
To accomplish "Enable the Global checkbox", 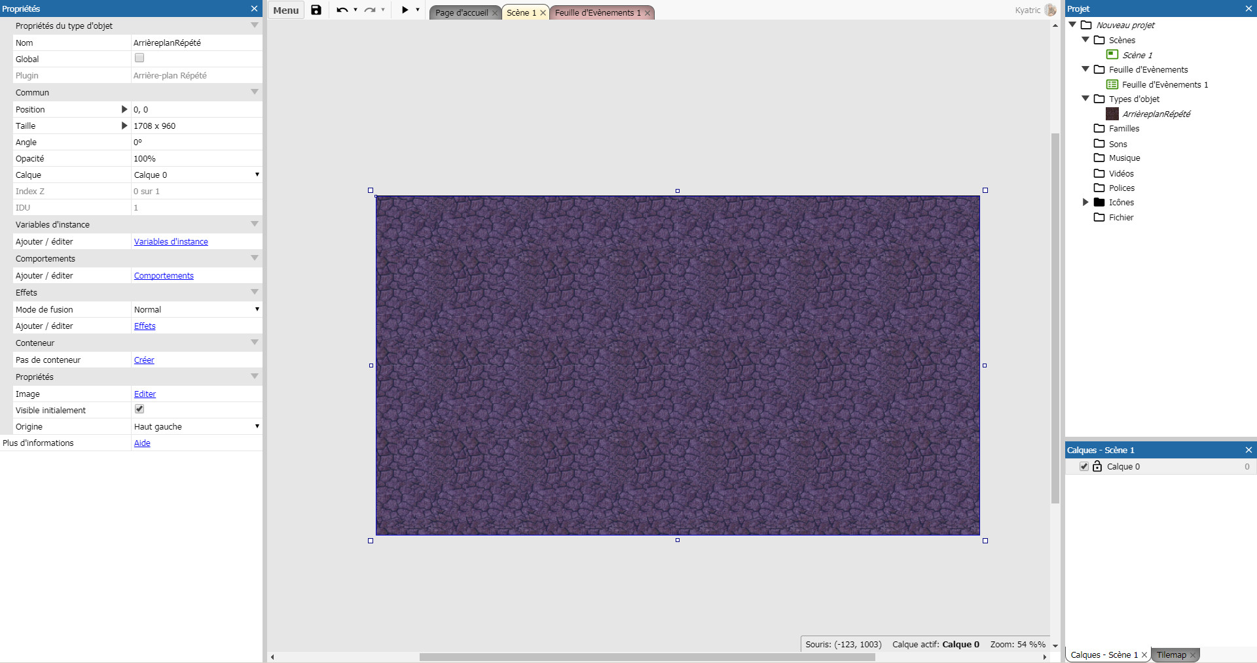I will tap(139, 58).
